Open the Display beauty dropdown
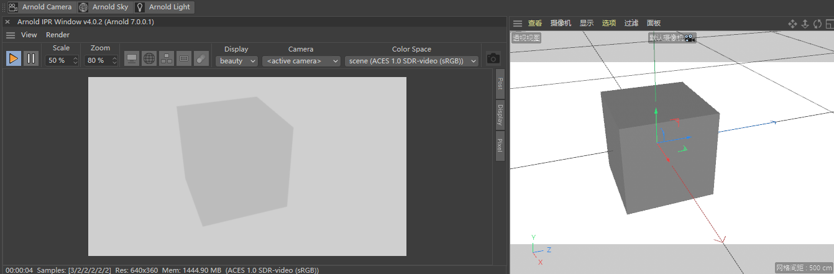834x274 pixels. coord(236,61)
